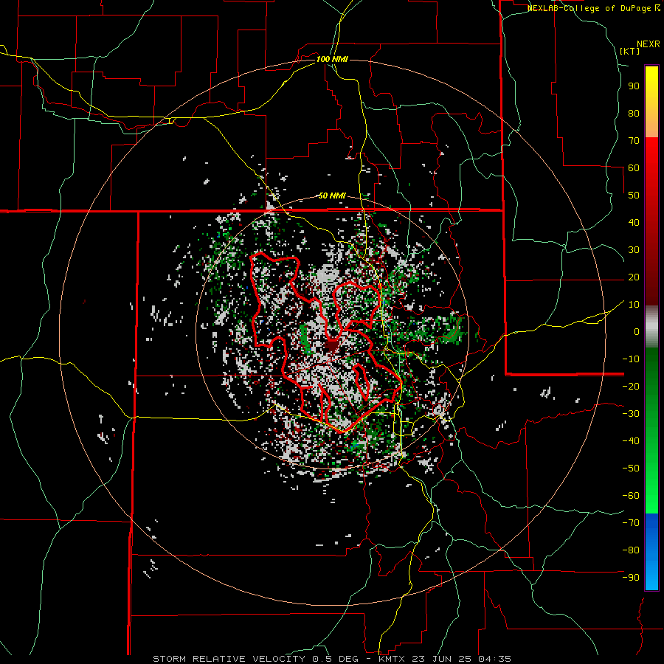664x664 pixels.
Task: Click the -80 value on velocity scale
Action: (x=631, y=550)
